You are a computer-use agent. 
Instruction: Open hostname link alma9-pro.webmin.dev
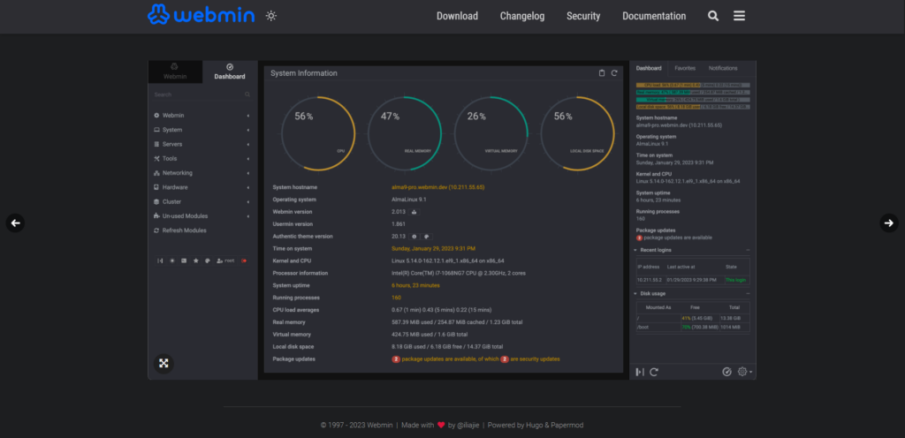437,187
